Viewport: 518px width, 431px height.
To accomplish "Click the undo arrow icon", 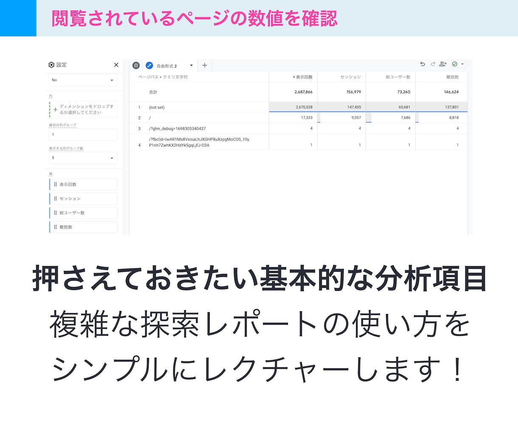I will pyautogui.click(x=422, y=64).
